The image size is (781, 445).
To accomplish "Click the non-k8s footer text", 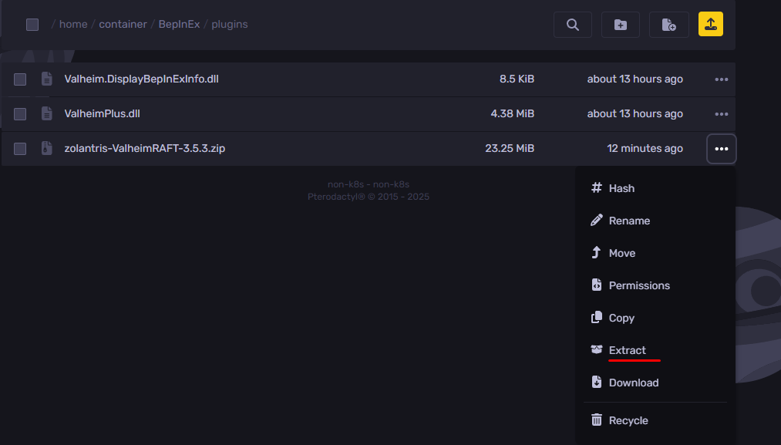I will click(369, 184).
